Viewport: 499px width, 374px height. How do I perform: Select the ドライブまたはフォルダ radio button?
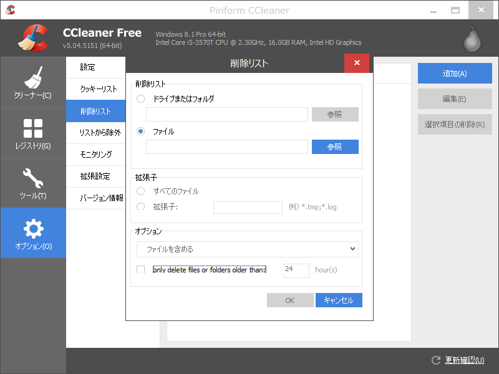point(141,99)
